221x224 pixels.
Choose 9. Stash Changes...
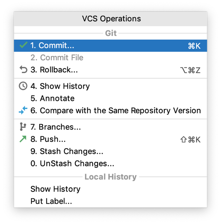110,151
